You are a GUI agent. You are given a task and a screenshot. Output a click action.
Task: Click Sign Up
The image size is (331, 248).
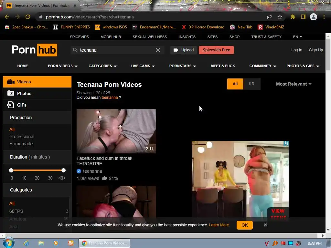[316, 50]
